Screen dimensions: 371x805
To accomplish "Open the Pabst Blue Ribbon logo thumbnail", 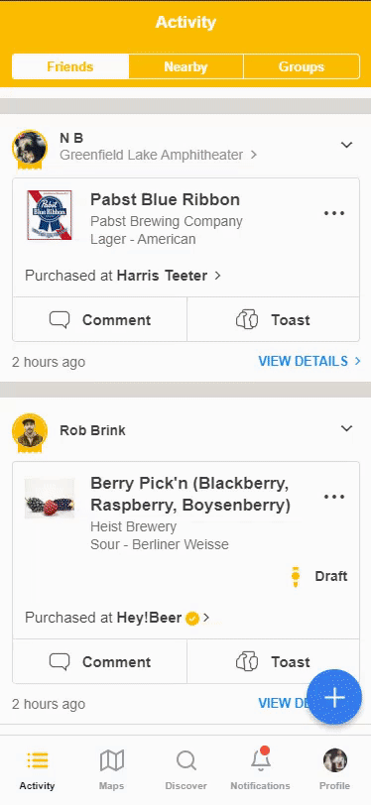I will point(50,215).
